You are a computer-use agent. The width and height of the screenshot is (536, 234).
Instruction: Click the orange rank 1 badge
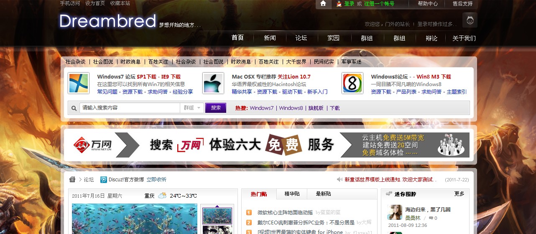click(x=249, y=213)
